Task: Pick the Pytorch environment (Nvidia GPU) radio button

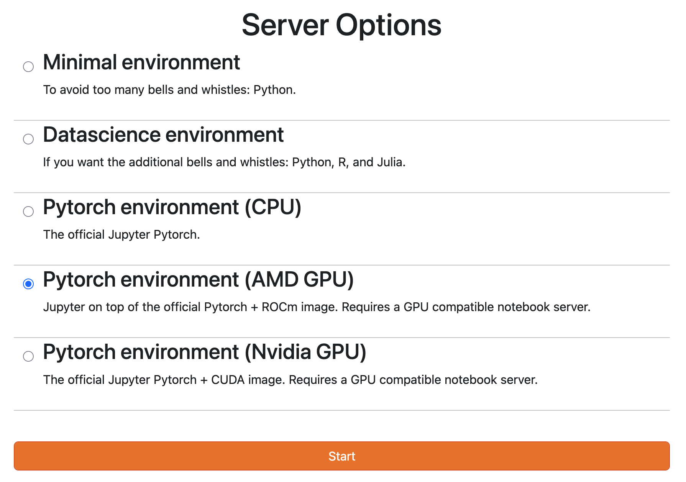Action: 28,356
